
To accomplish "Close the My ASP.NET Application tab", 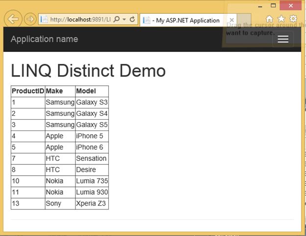I will pos(231,20).
